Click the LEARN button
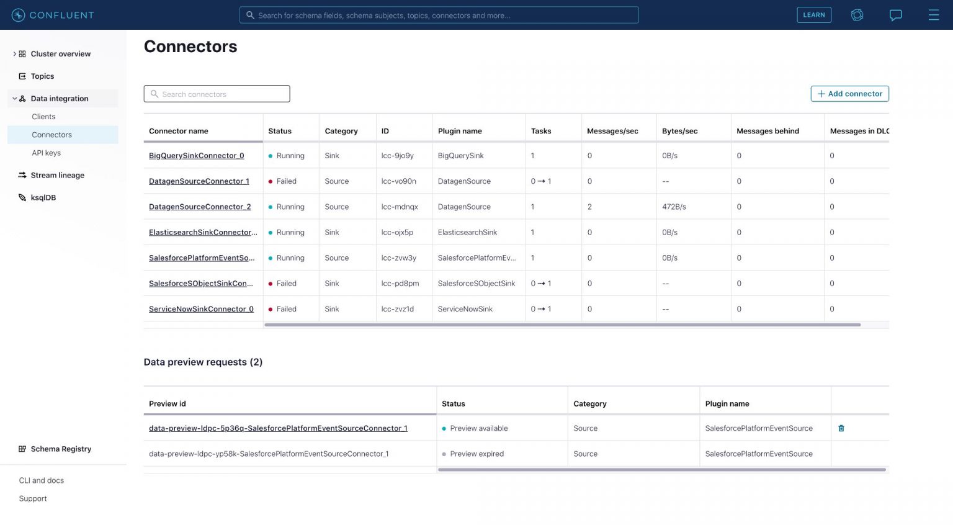Screen dimensions: 953x525 (x=814, y=14)
